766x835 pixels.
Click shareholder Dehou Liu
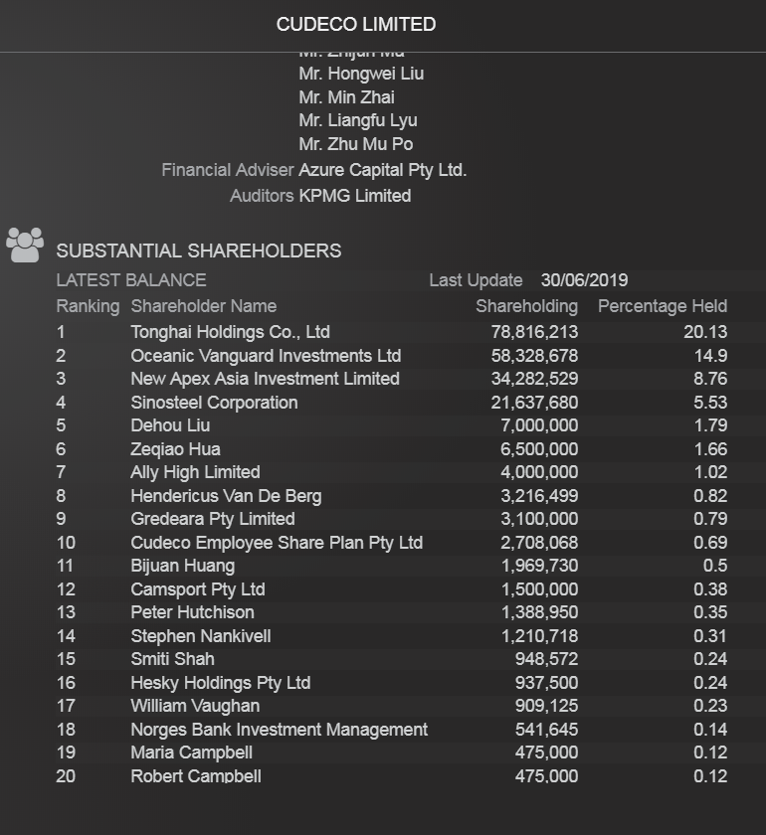tap(170, 425)
